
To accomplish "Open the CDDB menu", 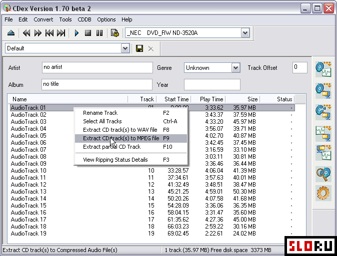I will pyautogui.click(x=84, y=19).
